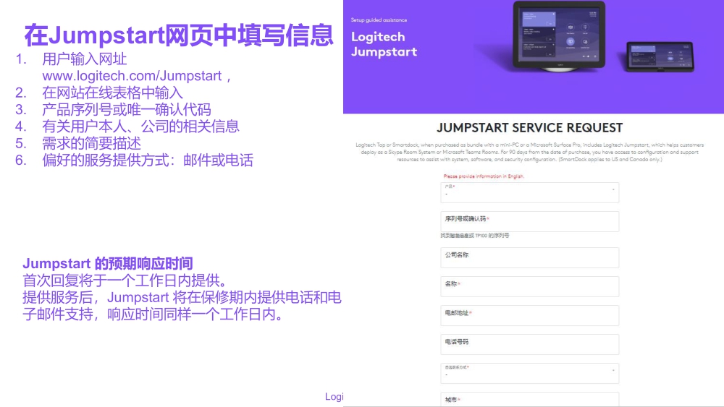Screen dimensions: 724x407
Task: Click the 名称 name input field
Action: [530, 287]
